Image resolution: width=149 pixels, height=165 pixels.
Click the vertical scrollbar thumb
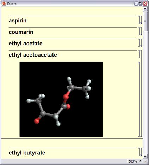click(x=145, y=21)
